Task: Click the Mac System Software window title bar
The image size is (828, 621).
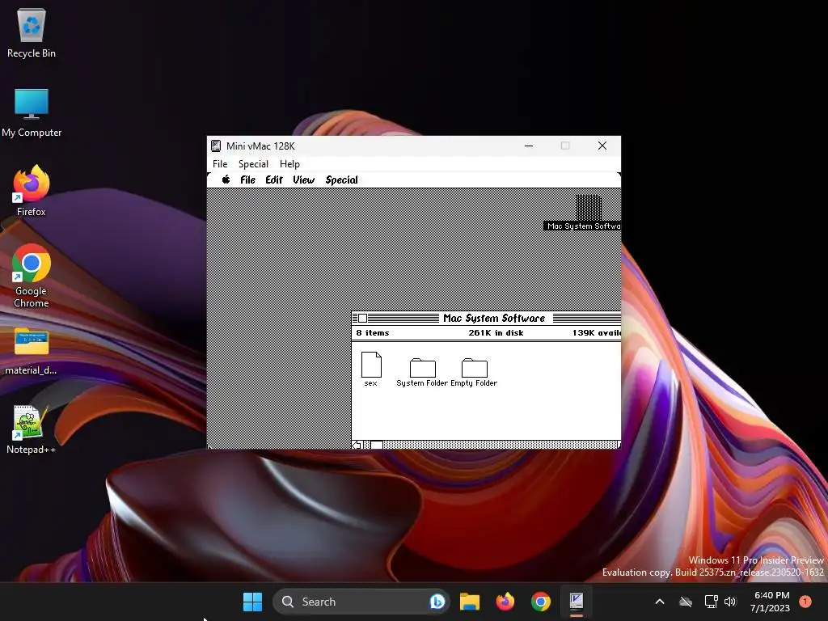Action: pyautogui.click(x=486, y=318)
